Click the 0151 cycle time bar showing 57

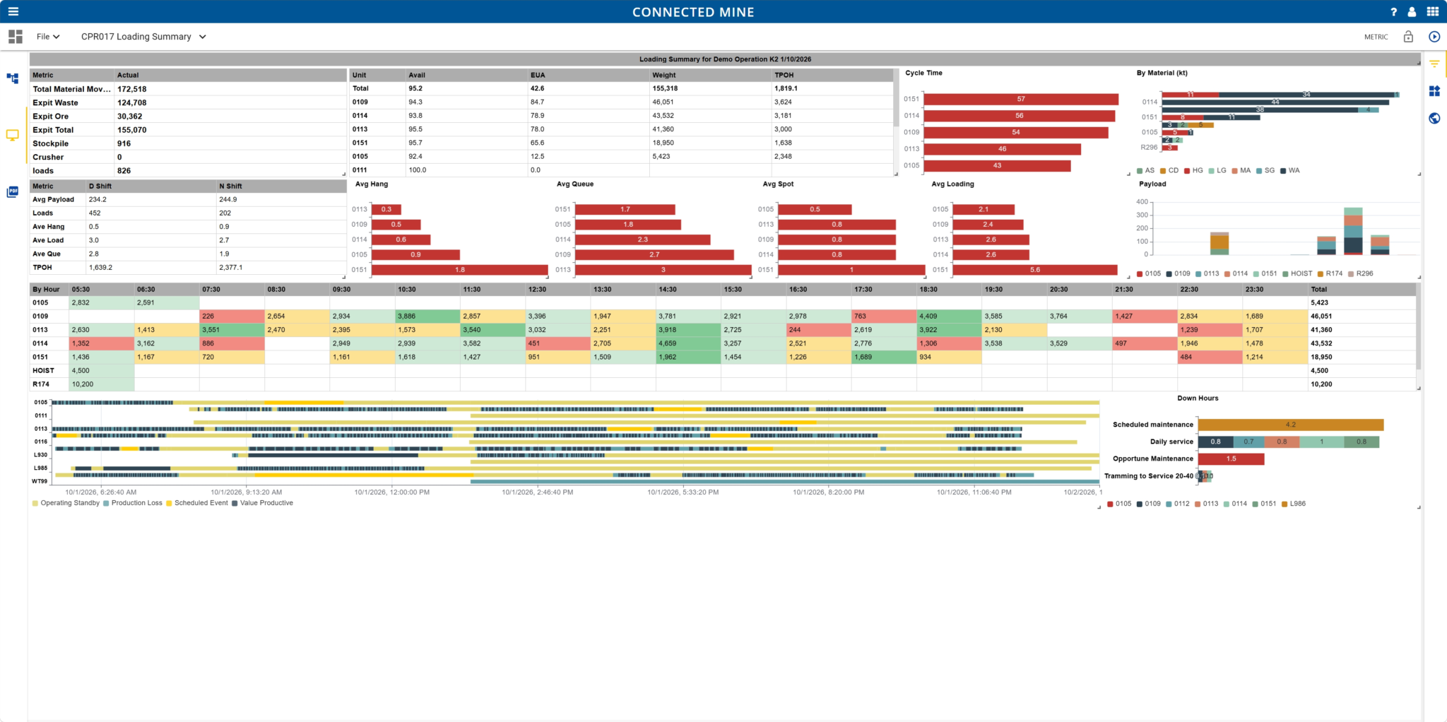click(x=1021, y=99)
